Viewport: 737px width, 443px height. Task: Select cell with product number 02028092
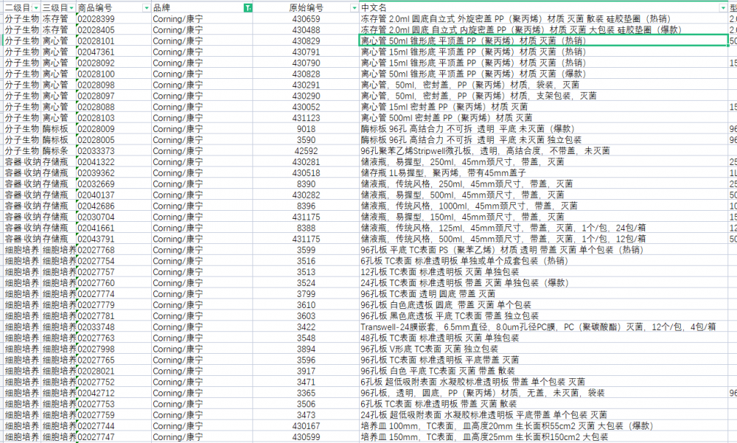[113, 63]
